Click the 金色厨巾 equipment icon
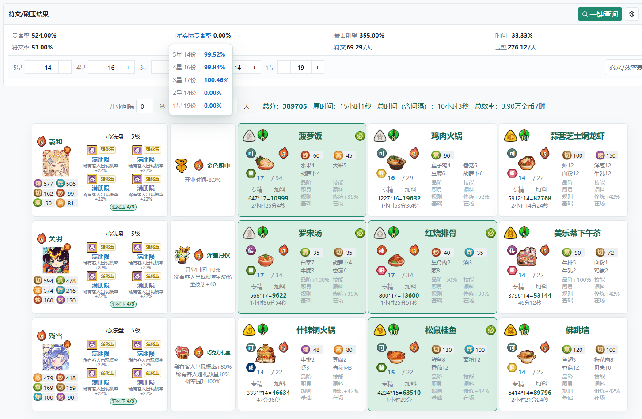This screenshot has width=642, height=419. click(x=182, y=166)
